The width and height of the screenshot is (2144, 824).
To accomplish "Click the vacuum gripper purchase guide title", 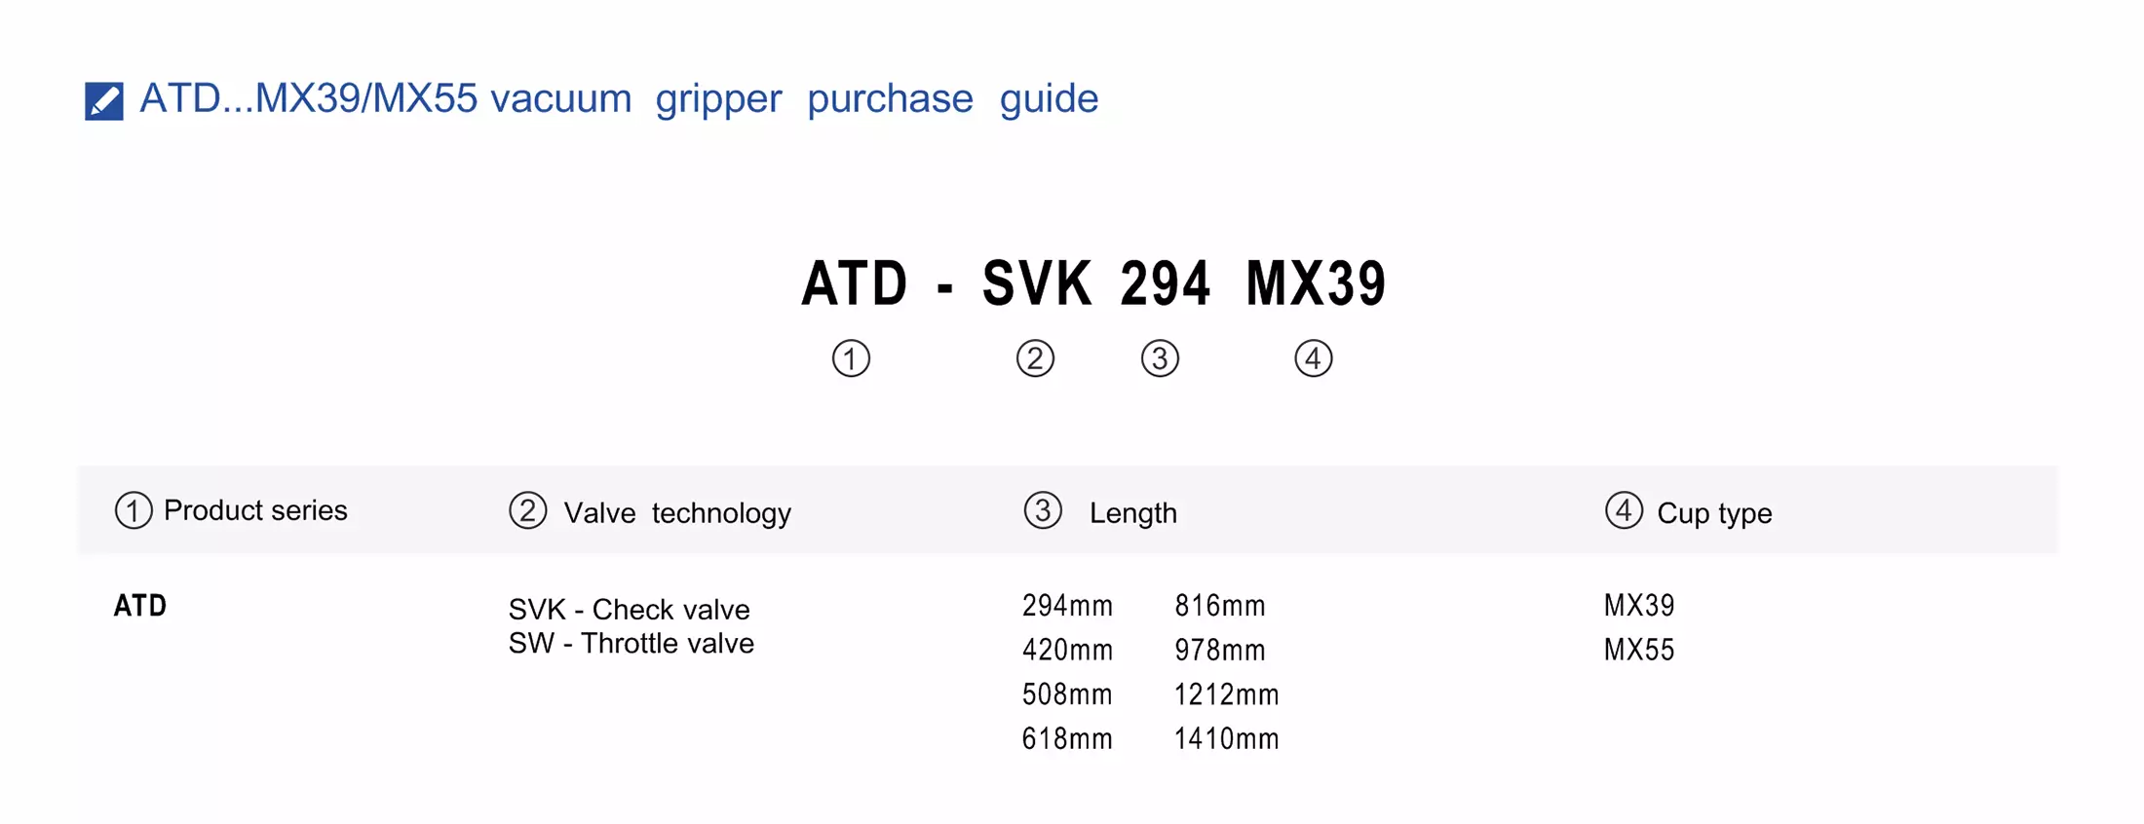I will tap(619, 98).
